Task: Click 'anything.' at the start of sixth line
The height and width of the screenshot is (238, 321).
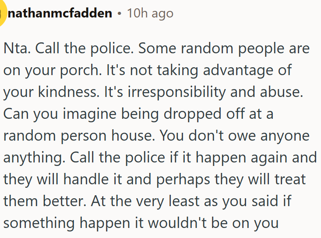Action: click(35, 158)
